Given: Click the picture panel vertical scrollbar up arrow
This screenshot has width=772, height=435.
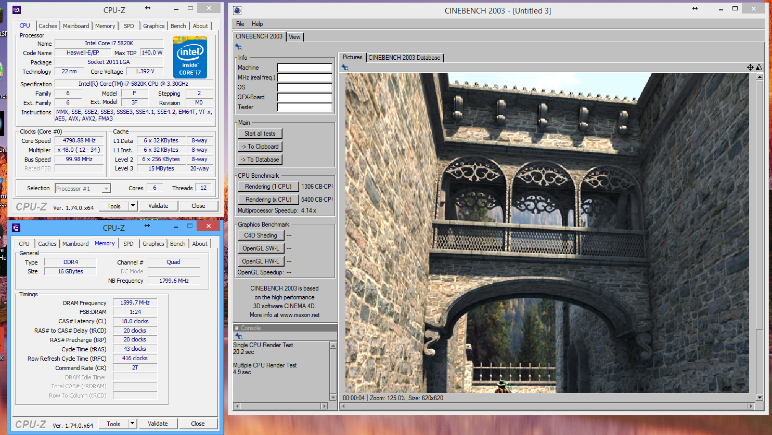Looking at the screenshot, I should 760,76.
